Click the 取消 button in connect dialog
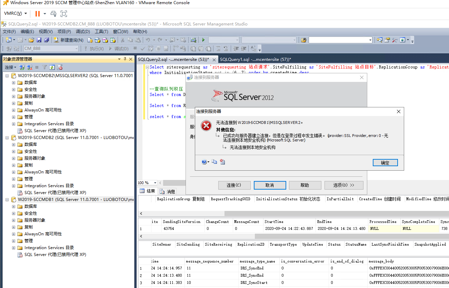This screenshot has height=288, width=449. 270,185
